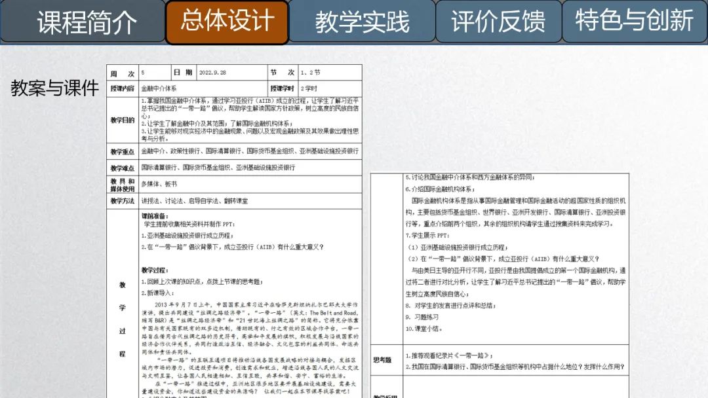Image resolution: width=708 pixels, height=398 pixels.
Task: Select the 金融中介体系 course content cell
Action: [x=159, y=88]
